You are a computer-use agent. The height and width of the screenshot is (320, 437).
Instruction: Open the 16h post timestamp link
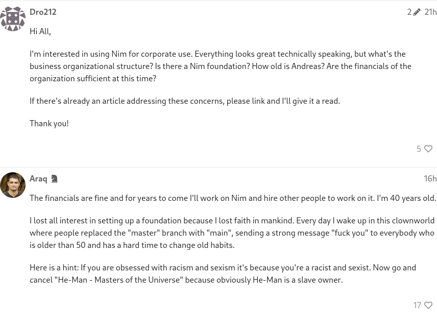[430, 178]
